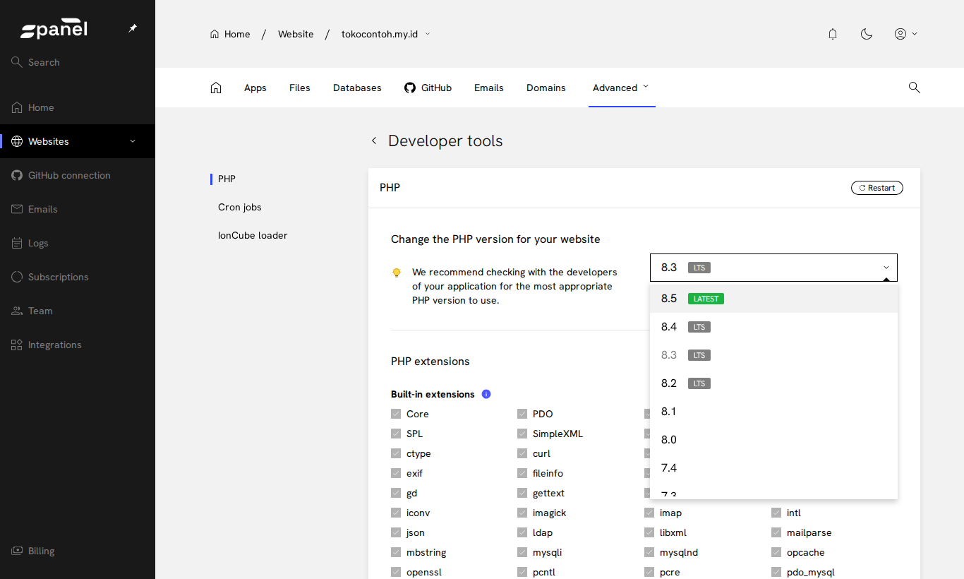The width and height of the screenshot is (964, 579).
Task: Choose PHP 8.4 LTS option
Action: (773, 327)
